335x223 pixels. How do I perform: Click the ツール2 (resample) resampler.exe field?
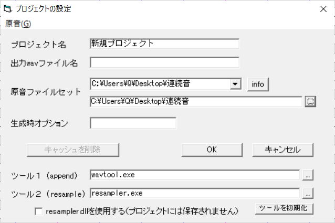point(195,193)
